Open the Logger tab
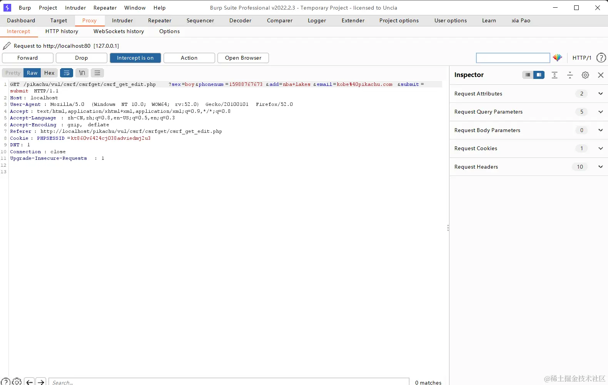608x385 pixels. tap(317, 20)
